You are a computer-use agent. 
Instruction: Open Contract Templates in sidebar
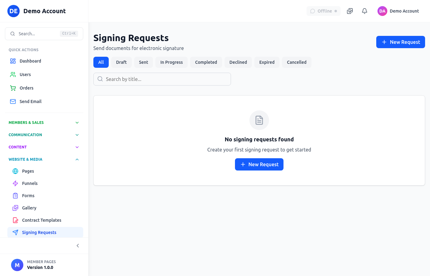[x=41, y=220]
